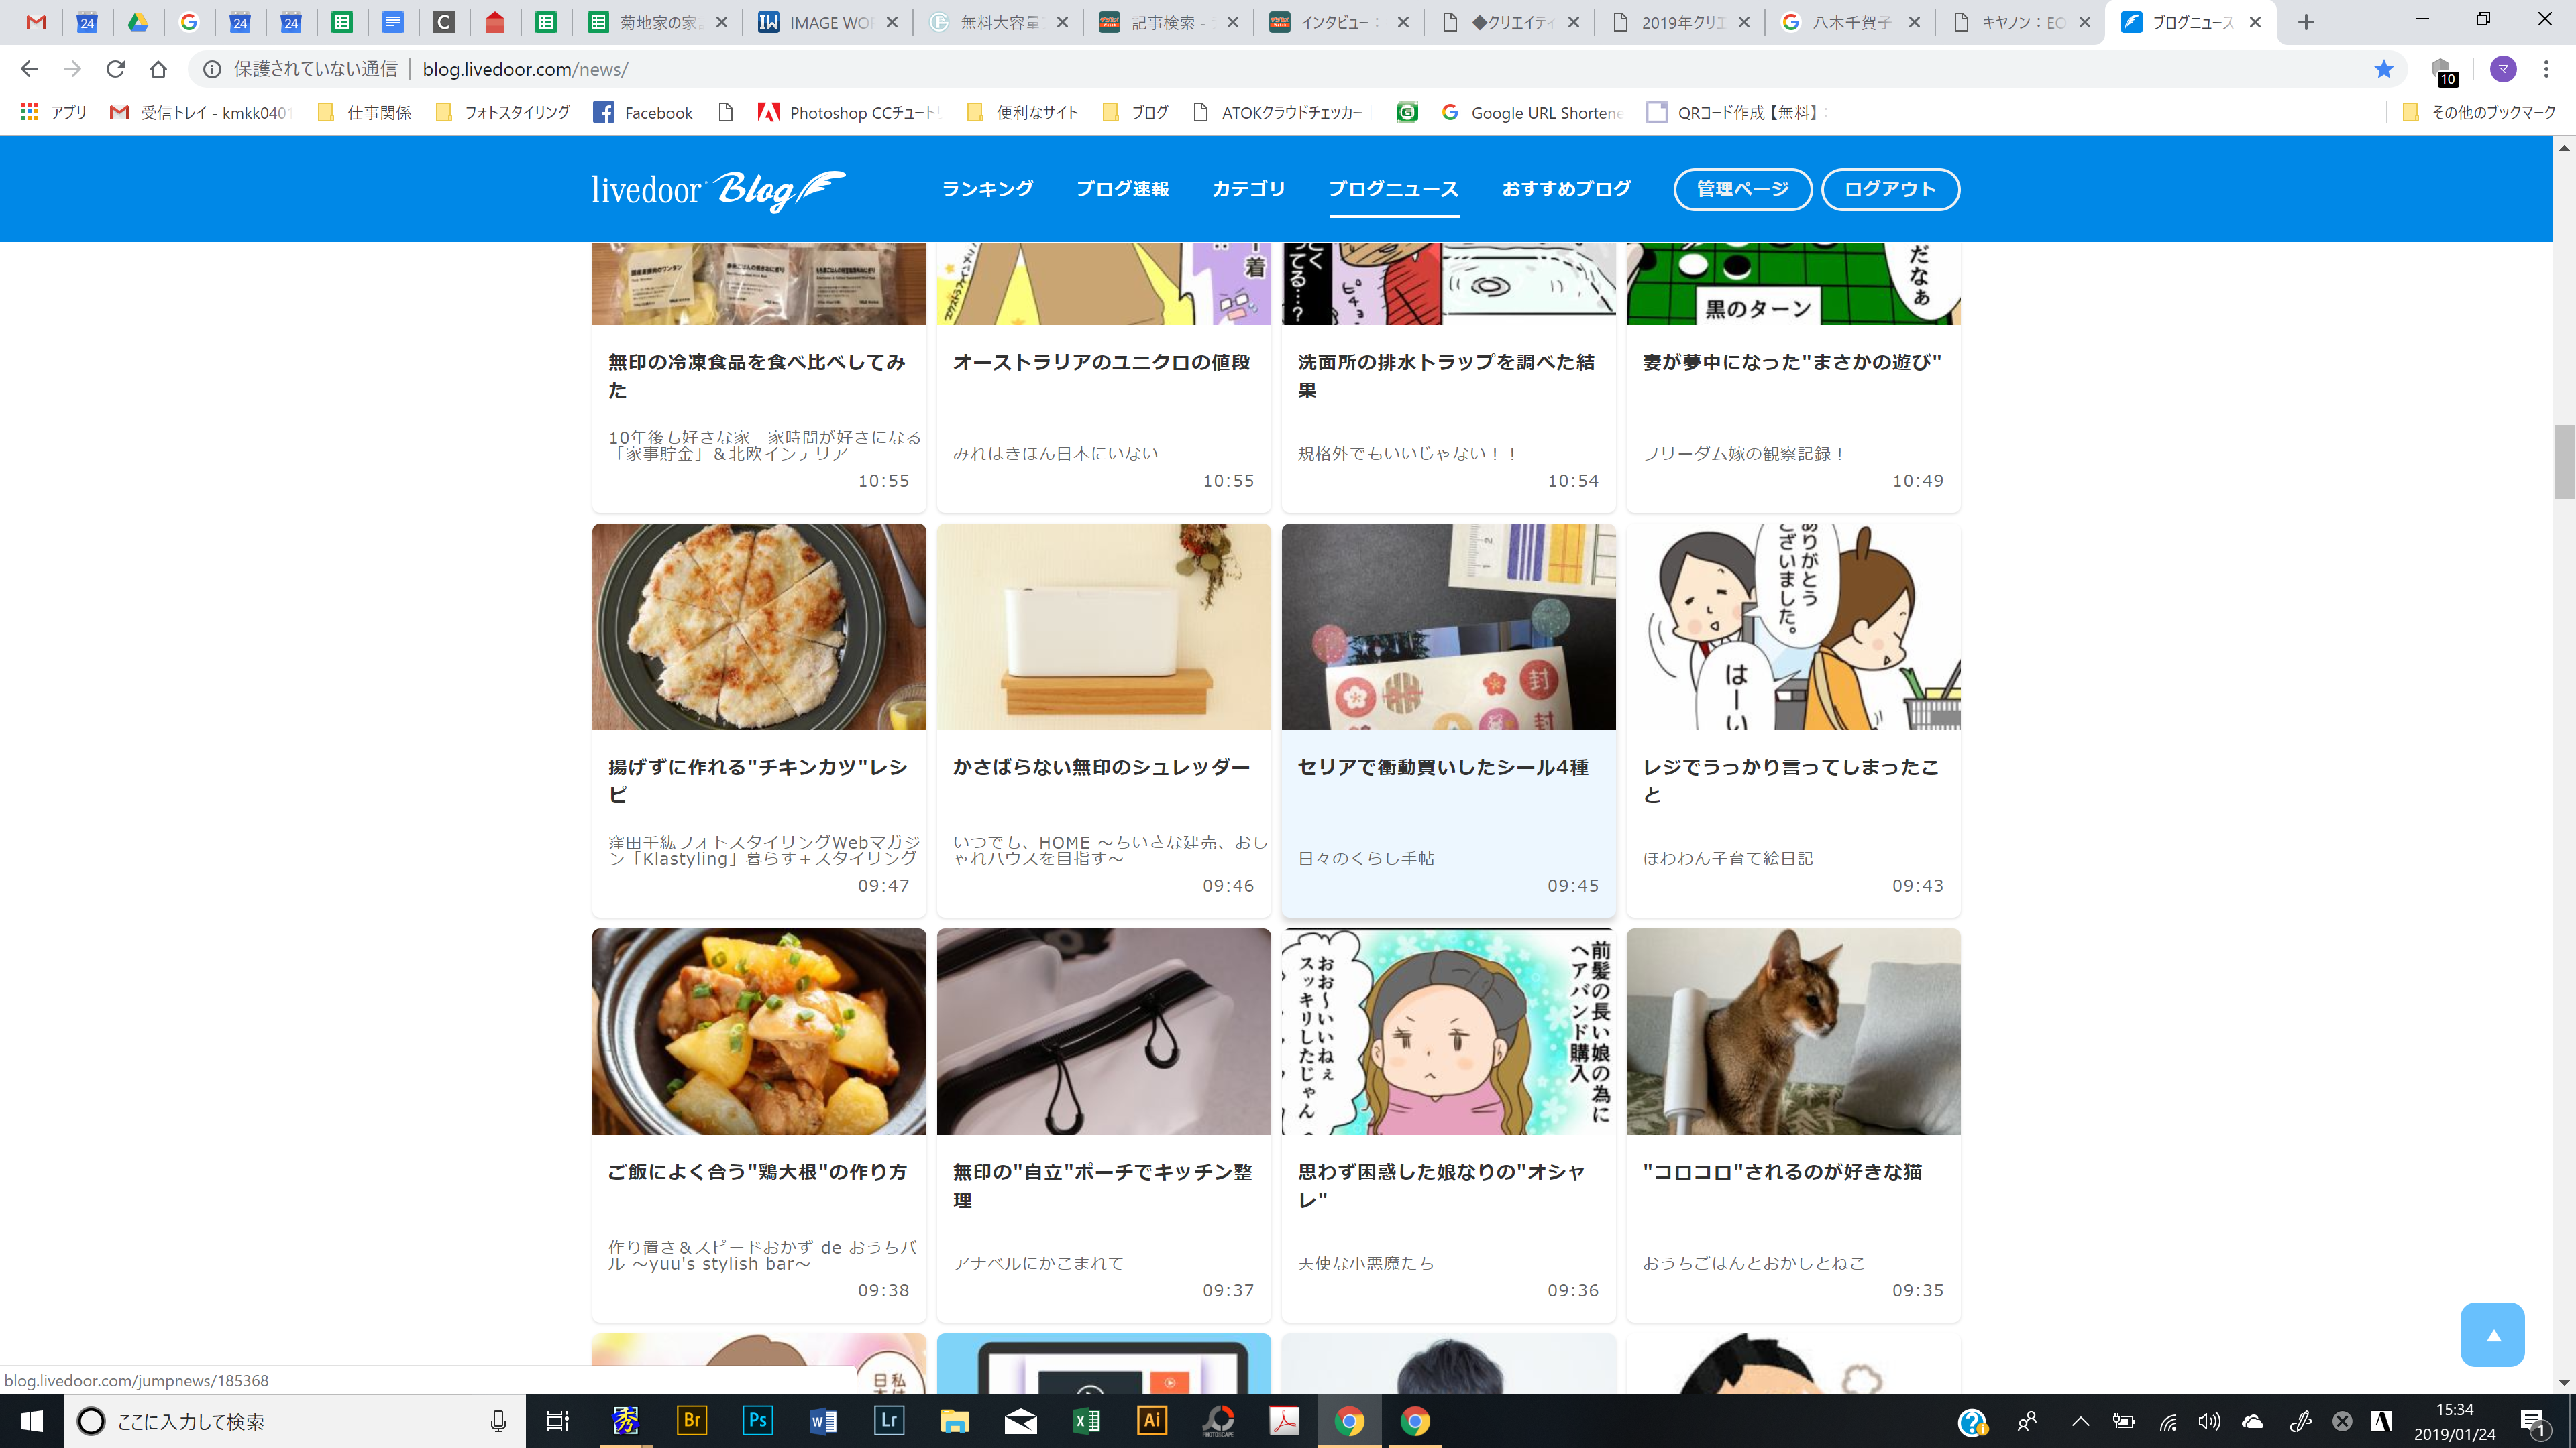The width and height of the screenshot is (2576, 1448).
Task: Open the extension icon with badge 10
Action: tap(2443, 71)
